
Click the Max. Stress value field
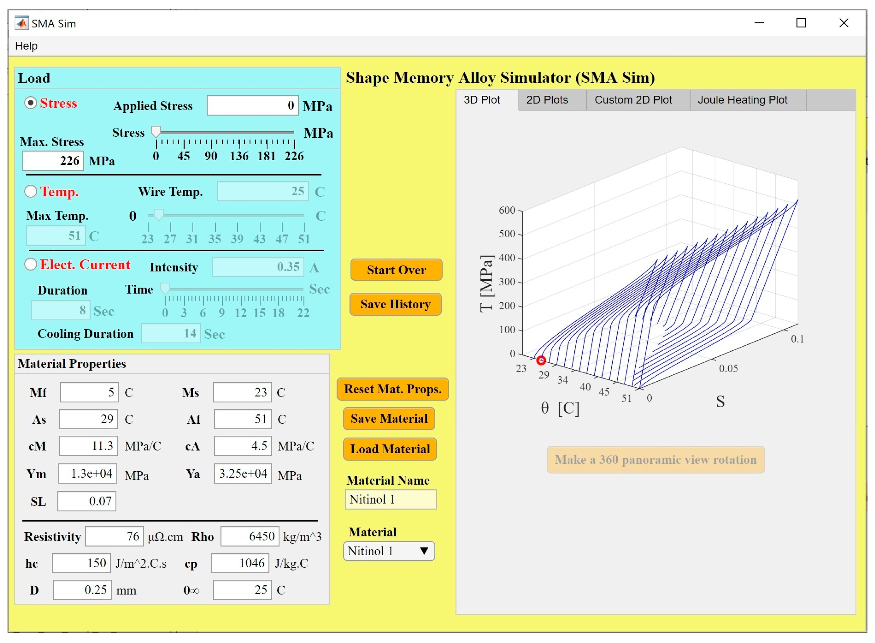pyautogui.click(x=53, y=161)
